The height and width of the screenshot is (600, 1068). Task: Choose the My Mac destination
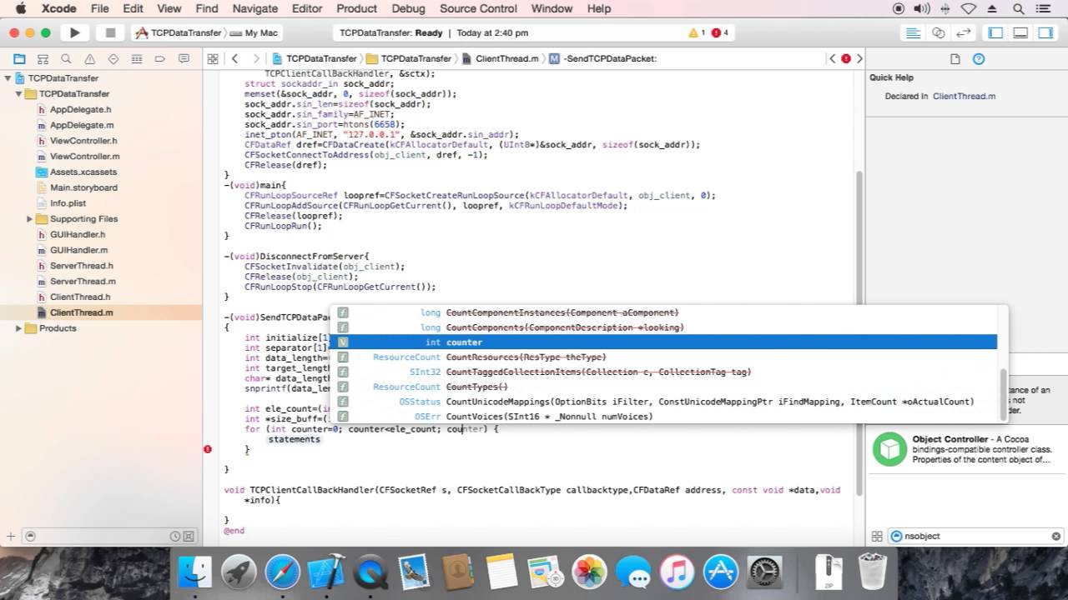254,32
